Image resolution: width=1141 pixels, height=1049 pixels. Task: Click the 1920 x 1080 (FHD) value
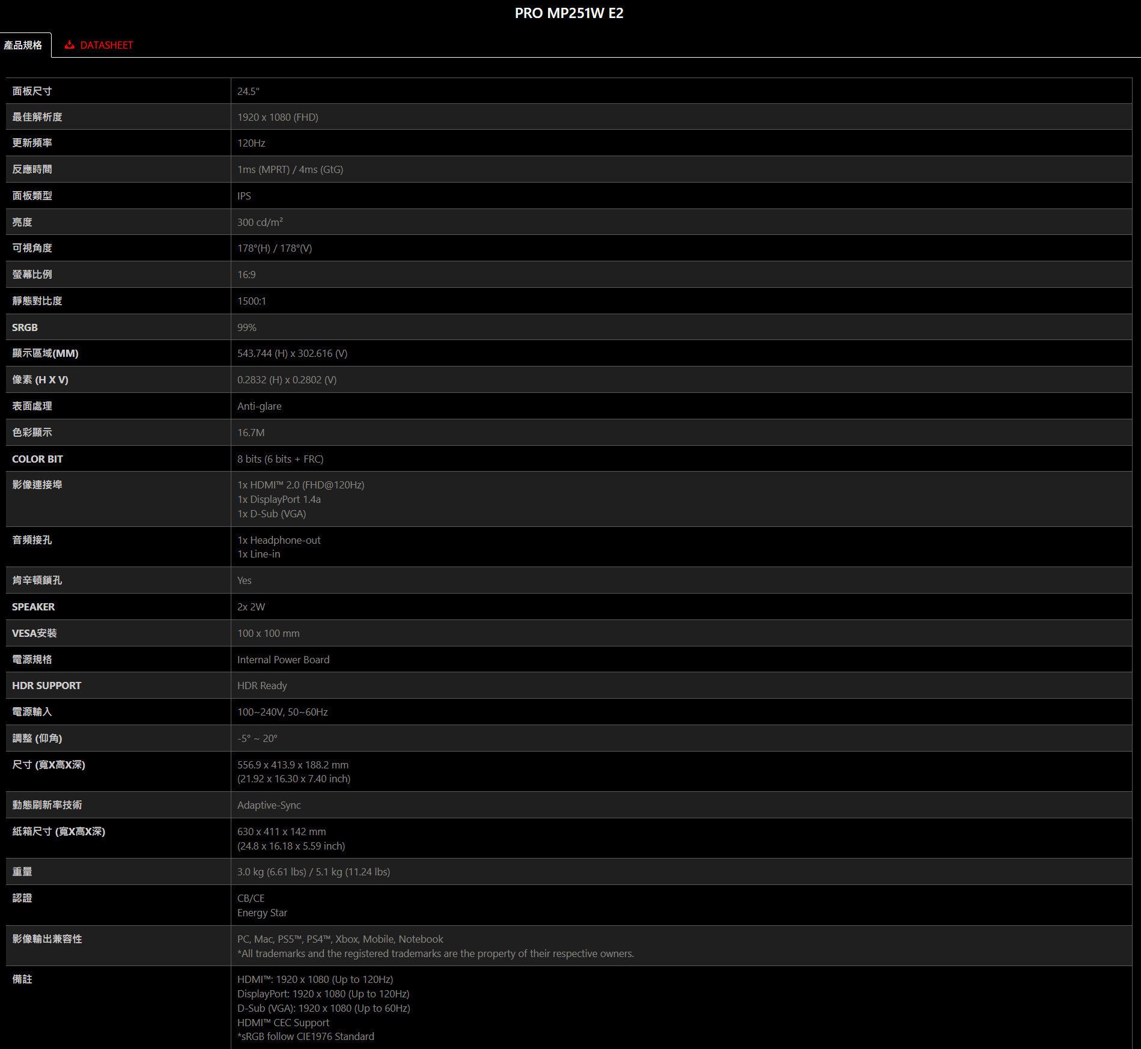[278, 117]
